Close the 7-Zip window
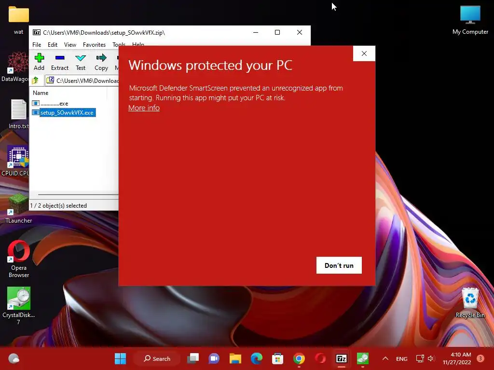This screenshot has width=494, height=370. [300, 32]
